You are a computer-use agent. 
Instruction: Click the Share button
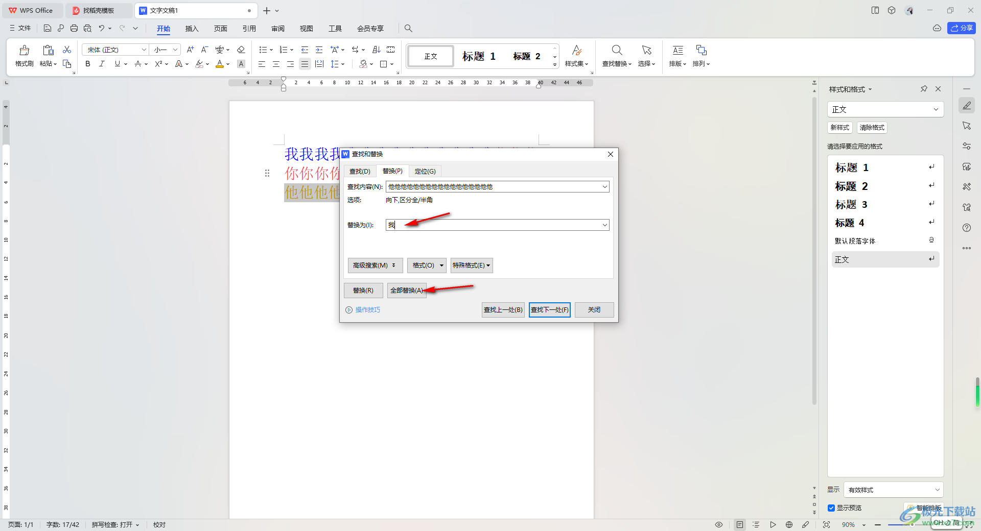[x=962, y=28]
